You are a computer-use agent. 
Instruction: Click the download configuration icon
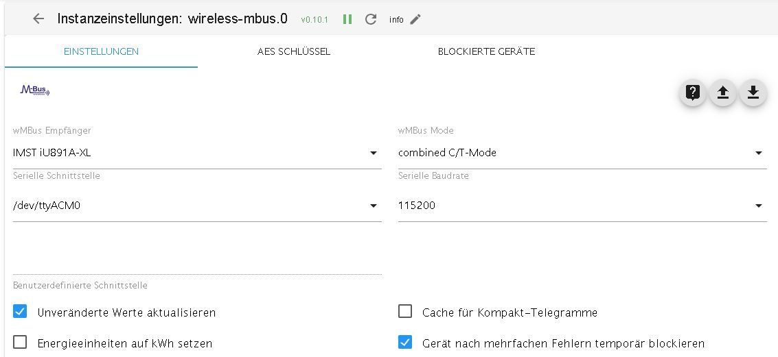coord(753,93)
